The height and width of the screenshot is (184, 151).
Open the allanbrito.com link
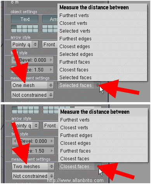[75, 181]
